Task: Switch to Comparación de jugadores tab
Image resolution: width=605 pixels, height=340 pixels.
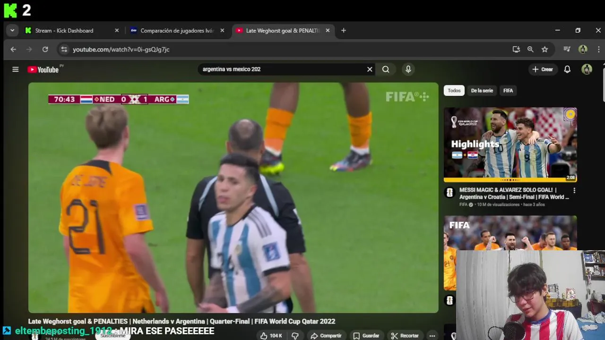Action: click(x=176, y=30)
